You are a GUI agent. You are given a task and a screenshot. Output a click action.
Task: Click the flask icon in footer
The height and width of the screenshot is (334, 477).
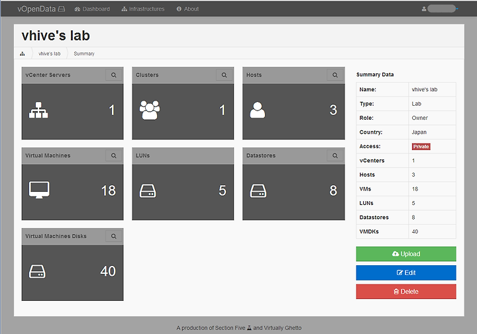pyautogui.click(x=249, y=328)
